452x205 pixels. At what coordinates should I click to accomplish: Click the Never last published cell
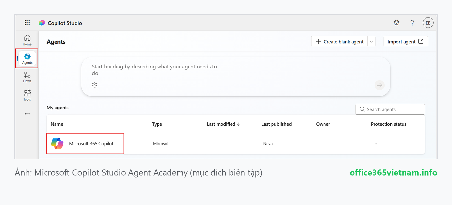pyautogui.click(x=268, y=144)
